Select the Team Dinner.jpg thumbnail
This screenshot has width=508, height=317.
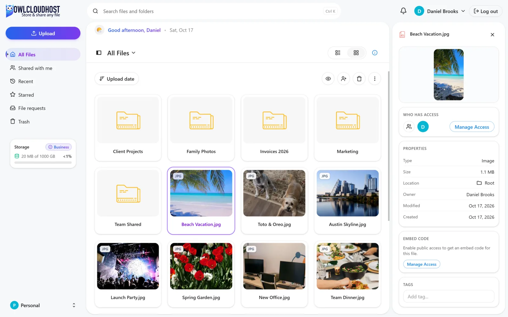(x=347, y=266)
